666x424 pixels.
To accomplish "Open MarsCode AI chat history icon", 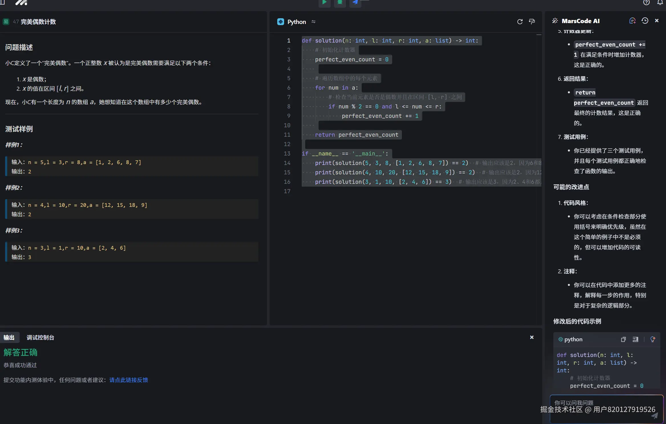I will pyautogui.click(x=645, y=21).
